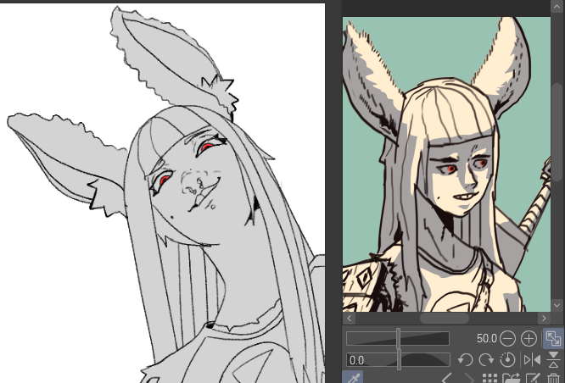Click the Sub View horizontal scrollbar thumb
Viewport: 565px width, 383px height.
tap(444, 319)
